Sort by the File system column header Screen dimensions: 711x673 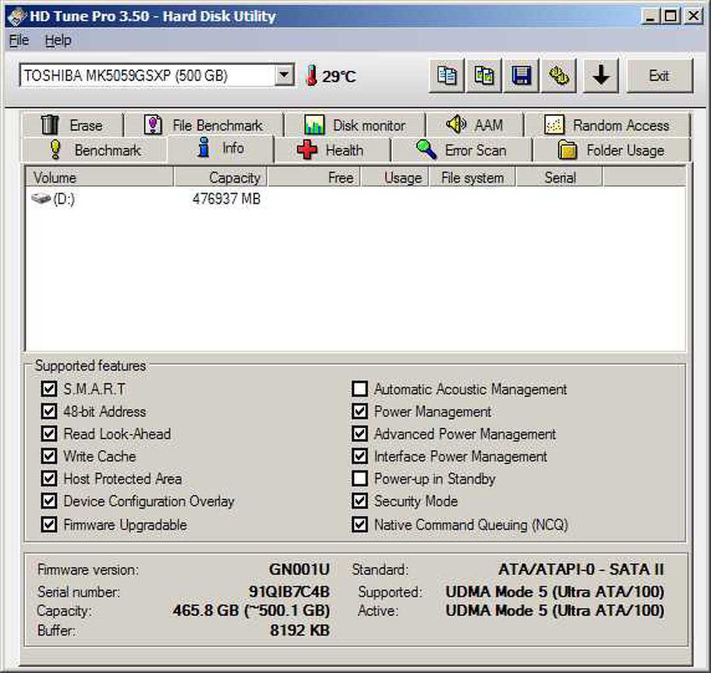tap(472, 177)
